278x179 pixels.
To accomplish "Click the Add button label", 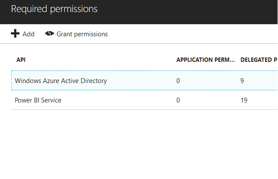I will pos(29,34).
